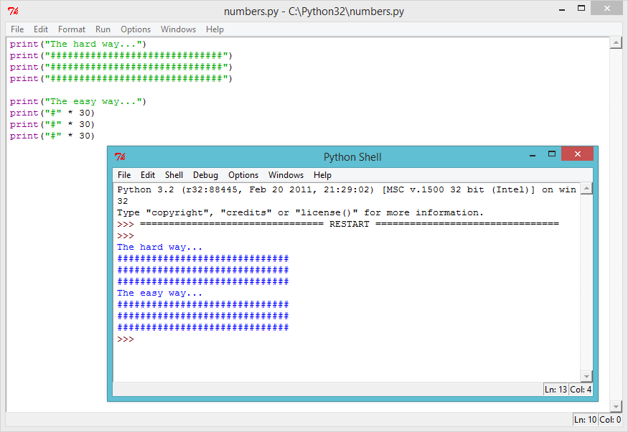Click after the >>> prompt in the Shell
Viewport: 628px width, 432px height.
[144, 339]
